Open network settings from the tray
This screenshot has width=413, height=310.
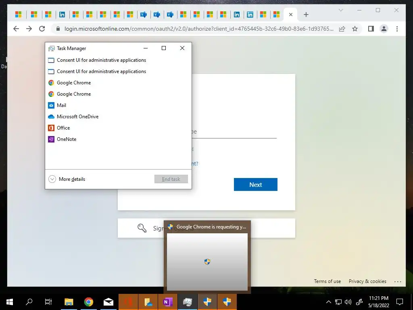338,302
